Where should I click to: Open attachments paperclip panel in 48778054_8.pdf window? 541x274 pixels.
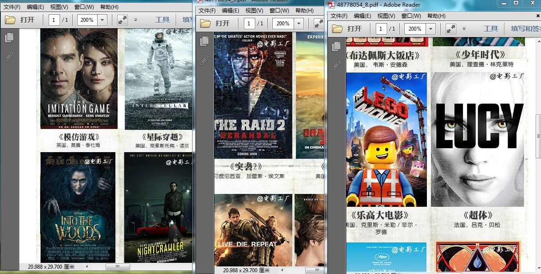(x=336, y=66)
